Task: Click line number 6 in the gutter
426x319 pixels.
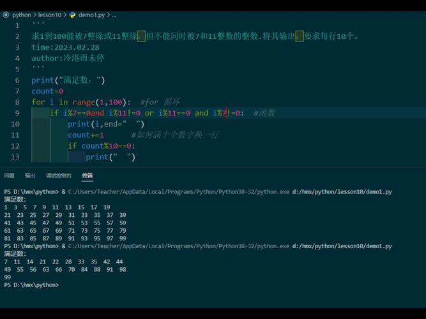Action: (x=17, y=80)
